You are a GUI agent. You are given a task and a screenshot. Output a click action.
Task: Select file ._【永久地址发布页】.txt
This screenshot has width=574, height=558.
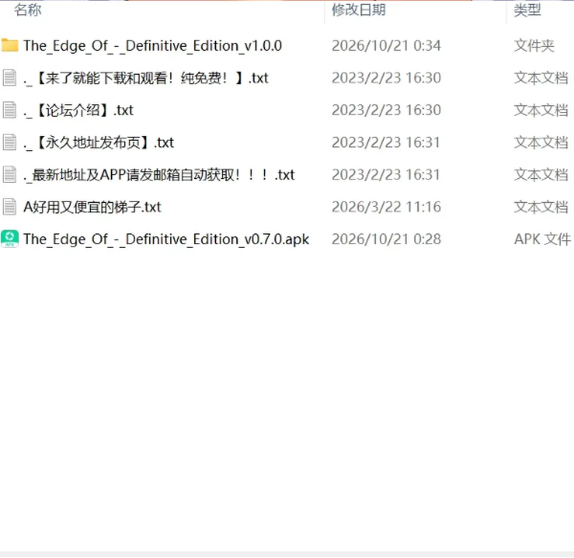99,142
